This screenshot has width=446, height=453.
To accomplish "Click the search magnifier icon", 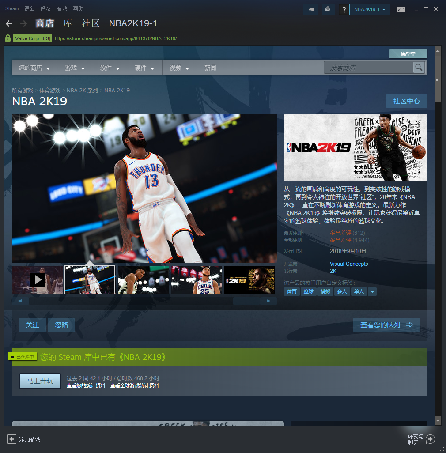I will (x=419, y=68).
